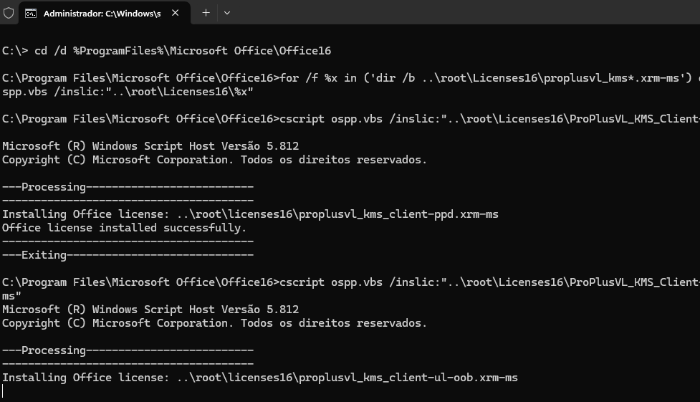
Task: Click the proplusvl_kms_client-ul-oob.xrm-ms install line
Action: tap(260, 378)
